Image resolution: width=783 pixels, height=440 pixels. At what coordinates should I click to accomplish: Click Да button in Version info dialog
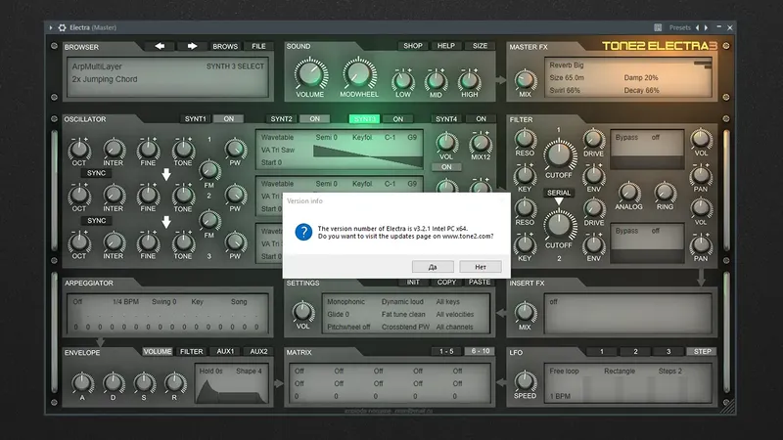click(433, 267)
